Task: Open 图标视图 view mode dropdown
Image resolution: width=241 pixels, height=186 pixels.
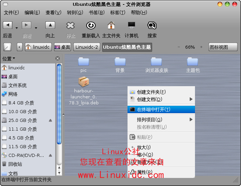Action: click(223, 47)
